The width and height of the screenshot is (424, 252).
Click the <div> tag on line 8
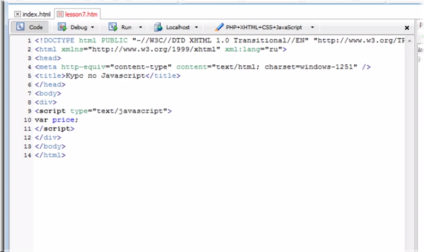click(46, 102)
